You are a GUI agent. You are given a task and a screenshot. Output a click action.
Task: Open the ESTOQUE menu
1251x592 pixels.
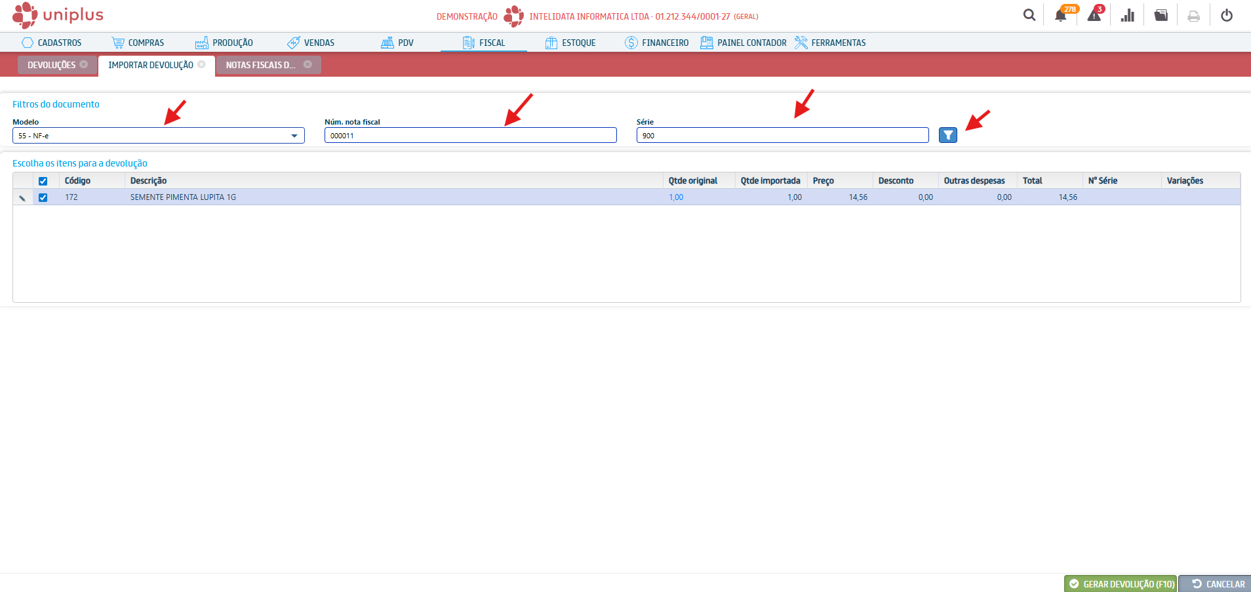click(570, 43)
